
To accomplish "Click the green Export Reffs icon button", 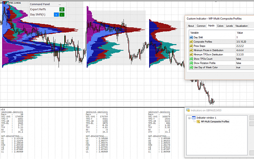I will click(x=62, y=9).
